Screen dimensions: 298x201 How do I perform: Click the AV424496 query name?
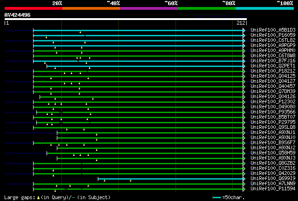18,15
